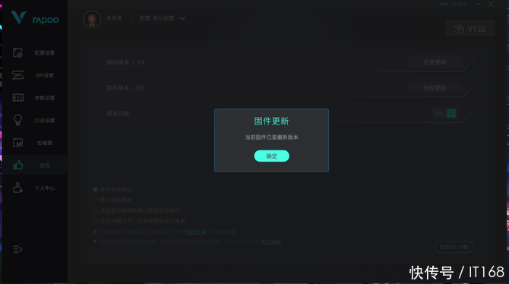Close the Rapoo window
Screen dimensions: 509x284
pyautogui.click(x=491, y=4)
